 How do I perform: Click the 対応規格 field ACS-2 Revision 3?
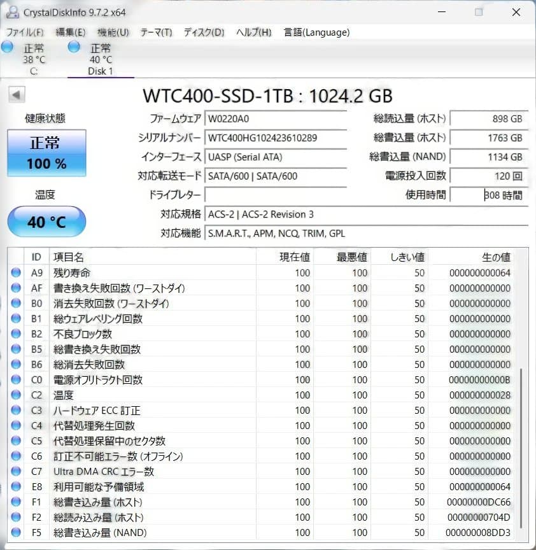click(x=366, y=214)
